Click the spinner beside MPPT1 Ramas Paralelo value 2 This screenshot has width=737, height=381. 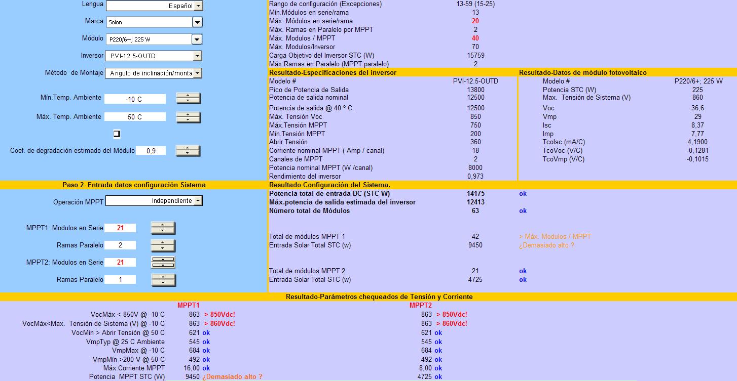(163, 245)
